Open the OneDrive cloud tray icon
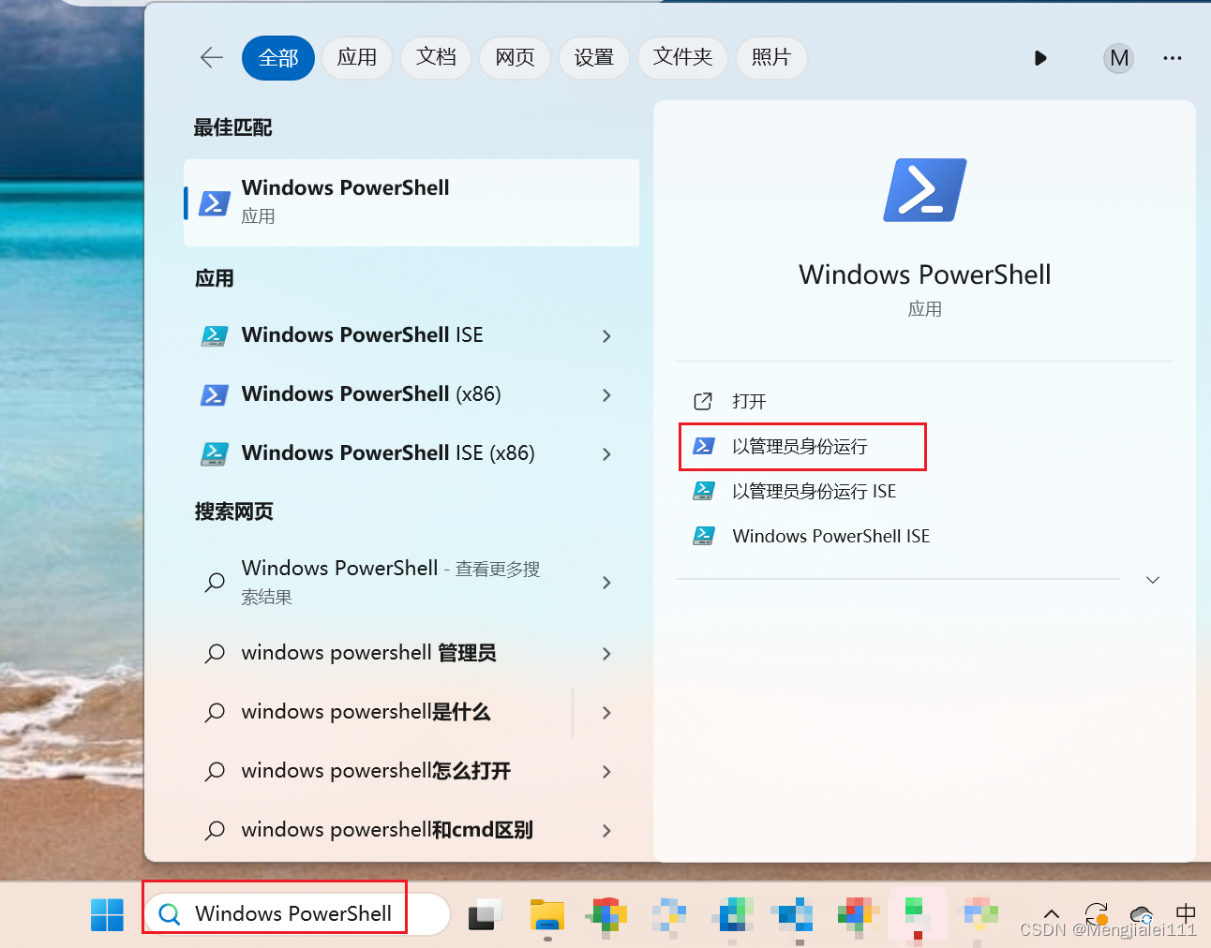Image resolution: width=1211 pixels, height=948 pixels. click(1141, 914)
